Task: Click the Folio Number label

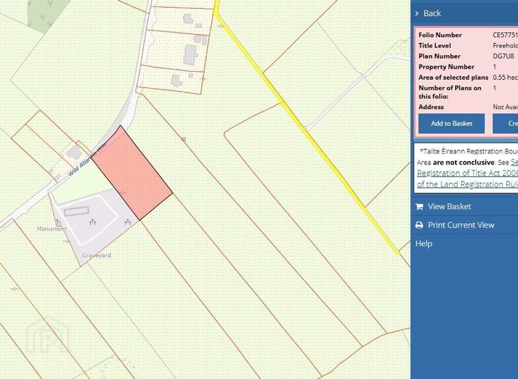Action: 440,35
